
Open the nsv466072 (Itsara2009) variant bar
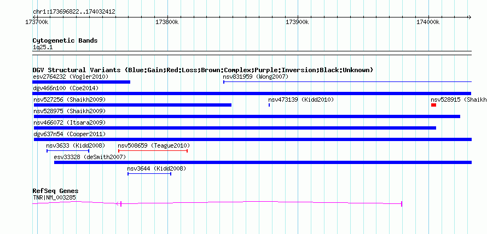235,128
